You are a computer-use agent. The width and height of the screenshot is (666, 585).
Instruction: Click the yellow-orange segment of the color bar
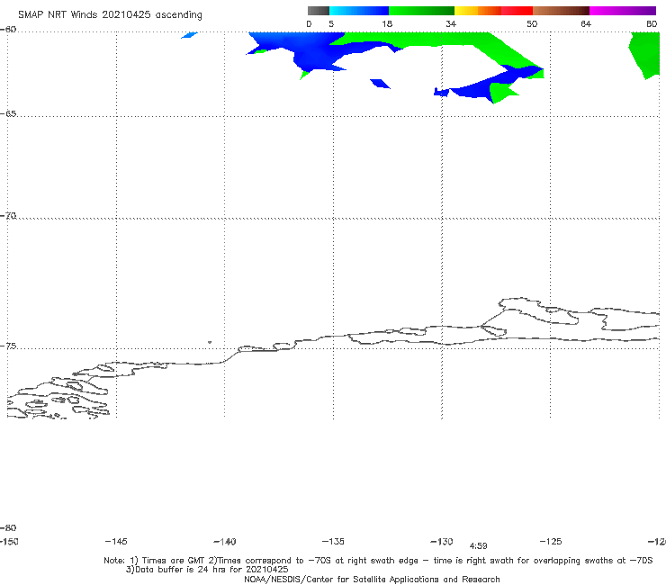pyautogui.click(x=478, y=11)
